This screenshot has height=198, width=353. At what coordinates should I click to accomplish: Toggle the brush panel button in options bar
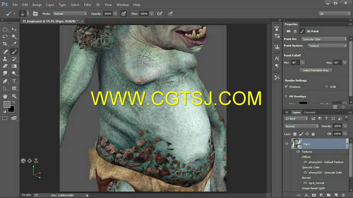[x=35, y=14]
